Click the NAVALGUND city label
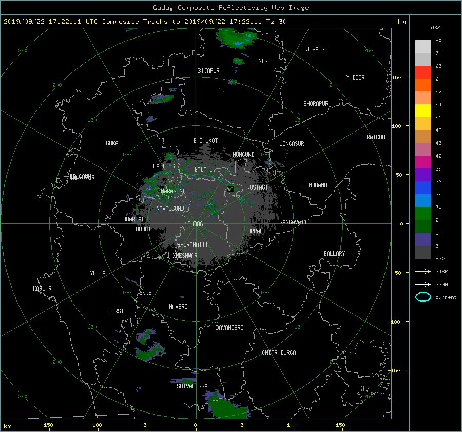The image size is (462, 432). (x=170, y=209)
